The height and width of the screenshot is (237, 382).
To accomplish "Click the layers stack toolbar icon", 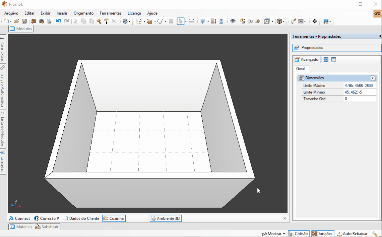I will pyautogui.click(x=203, y=21).
